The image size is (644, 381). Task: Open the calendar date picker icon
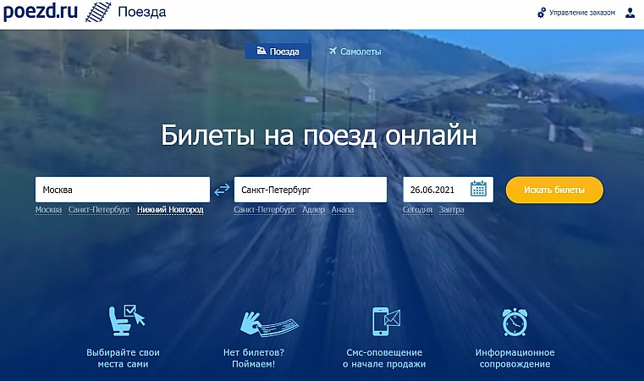478,189
